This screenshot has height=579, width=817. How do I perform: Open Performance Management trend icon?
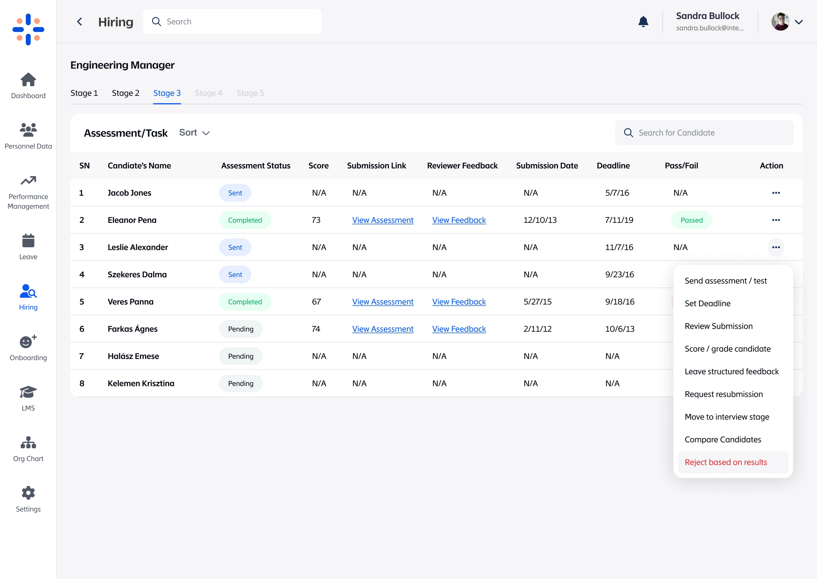[28, 181]
